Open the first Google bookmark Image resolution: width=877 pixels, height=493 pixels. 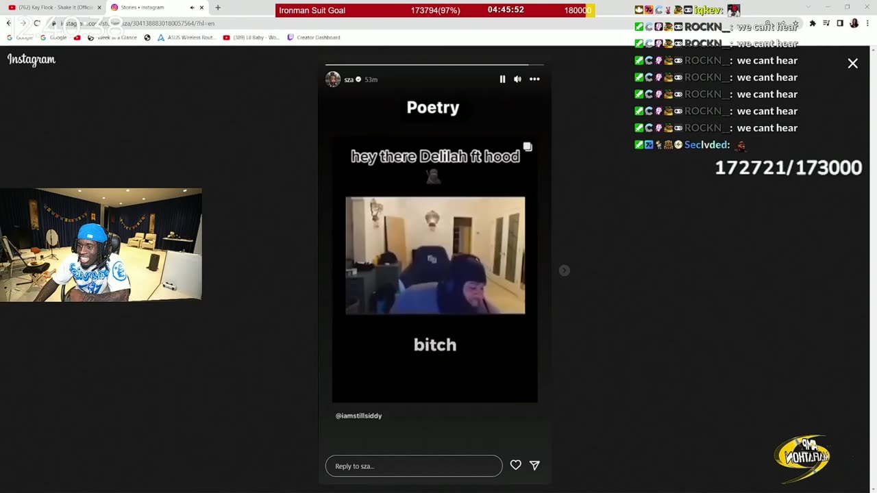point(19,38)
